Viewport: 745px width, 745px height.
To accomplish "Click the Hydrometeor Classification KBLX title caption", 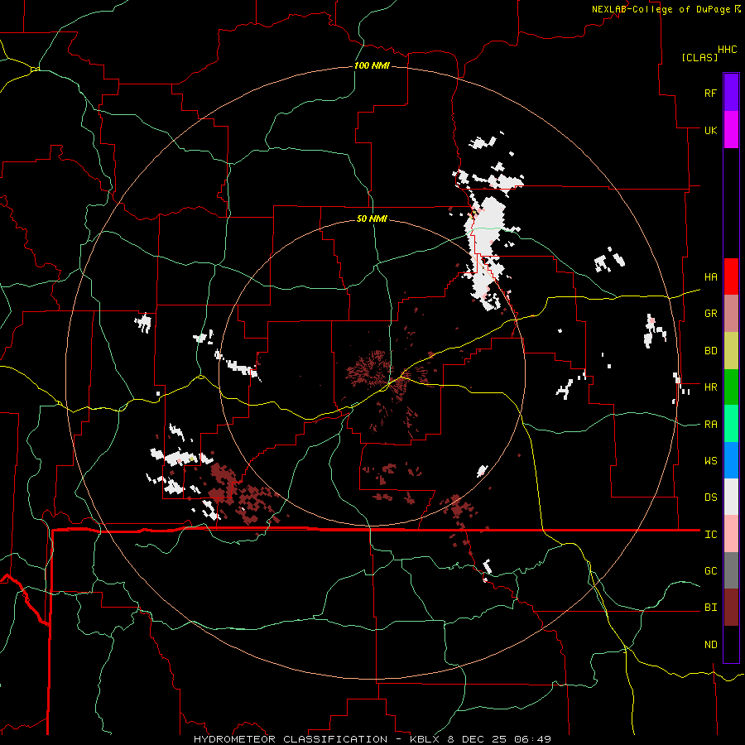I will 372,739.
